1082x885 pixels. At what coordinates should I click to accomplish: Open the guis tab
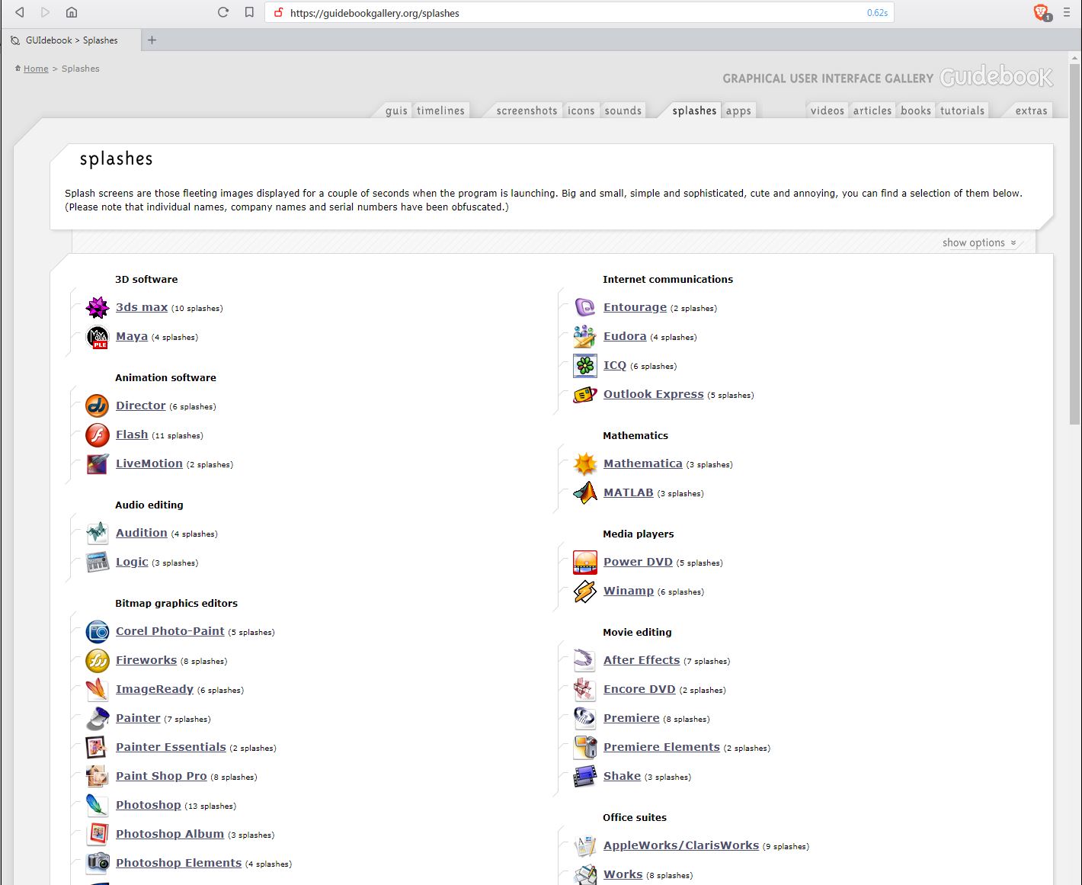[x=396, y=111]
